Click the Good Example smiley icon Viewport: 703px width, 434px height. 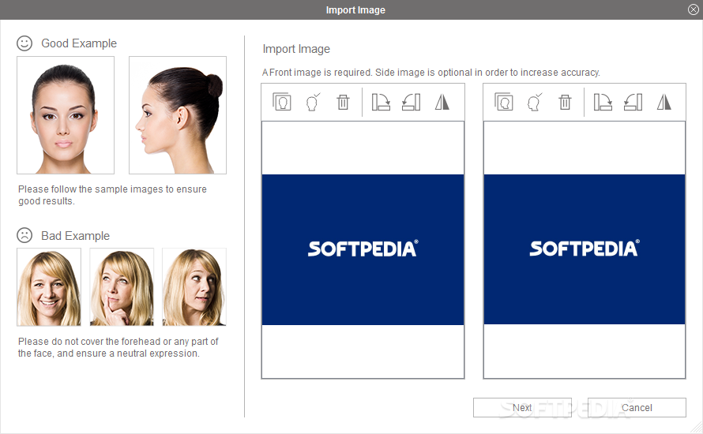pos(24,43)
